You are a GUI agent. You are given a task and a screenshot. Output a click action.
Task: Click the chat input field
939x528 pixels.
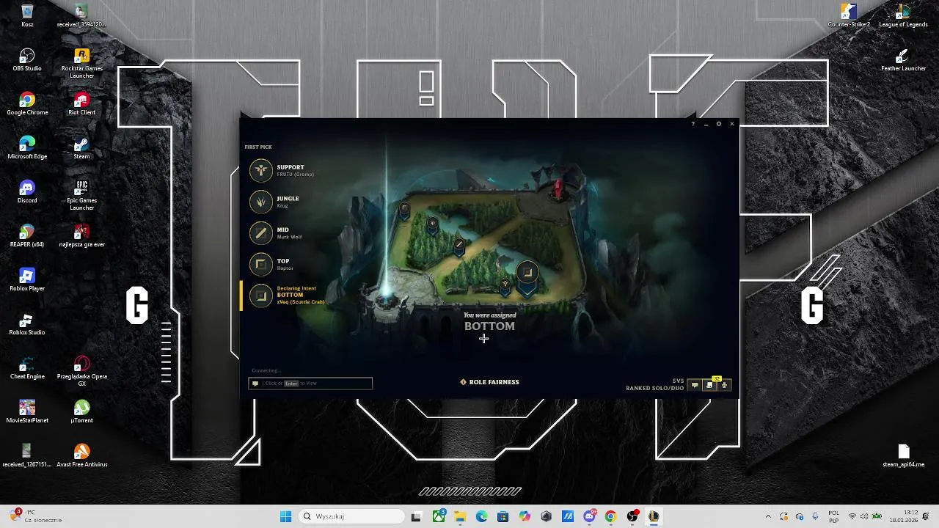(x=310, y=384)
